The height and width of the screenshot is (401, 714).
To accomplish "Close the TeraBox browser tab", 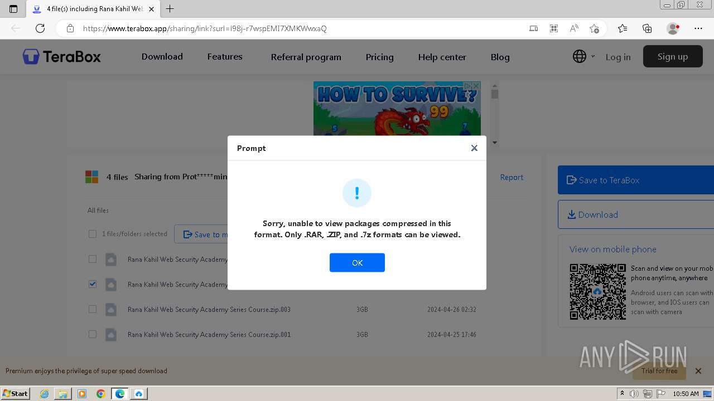I will click(x=151, y=9).
